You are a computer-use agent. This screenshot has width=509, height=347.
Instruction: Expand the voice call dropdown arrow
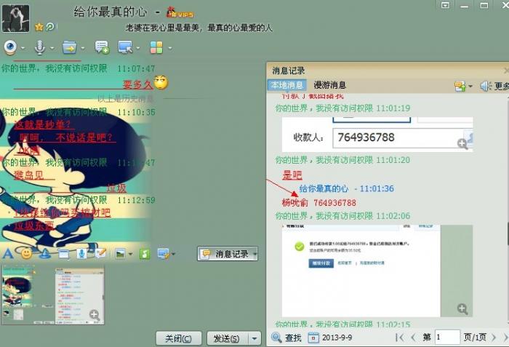point(52,48)
